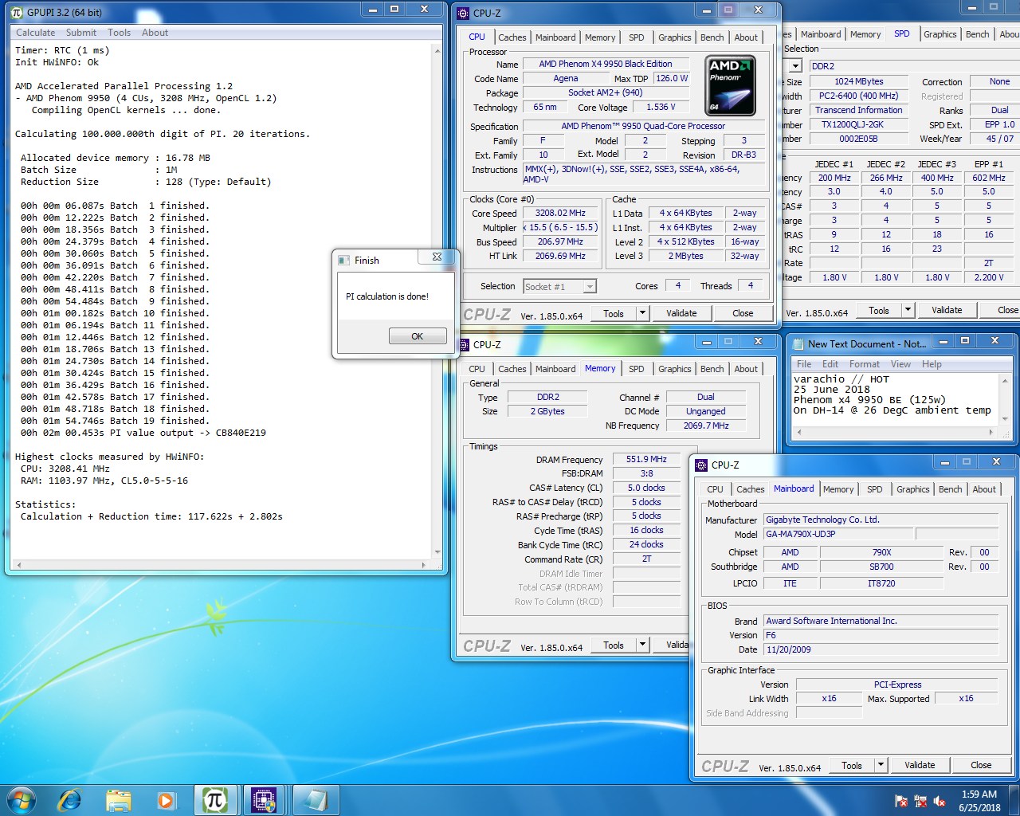Click CPU name Phenom X4 9950 field
This screenshot has width=1020, height=816.
pyautogui.click(x=606, y=64)
